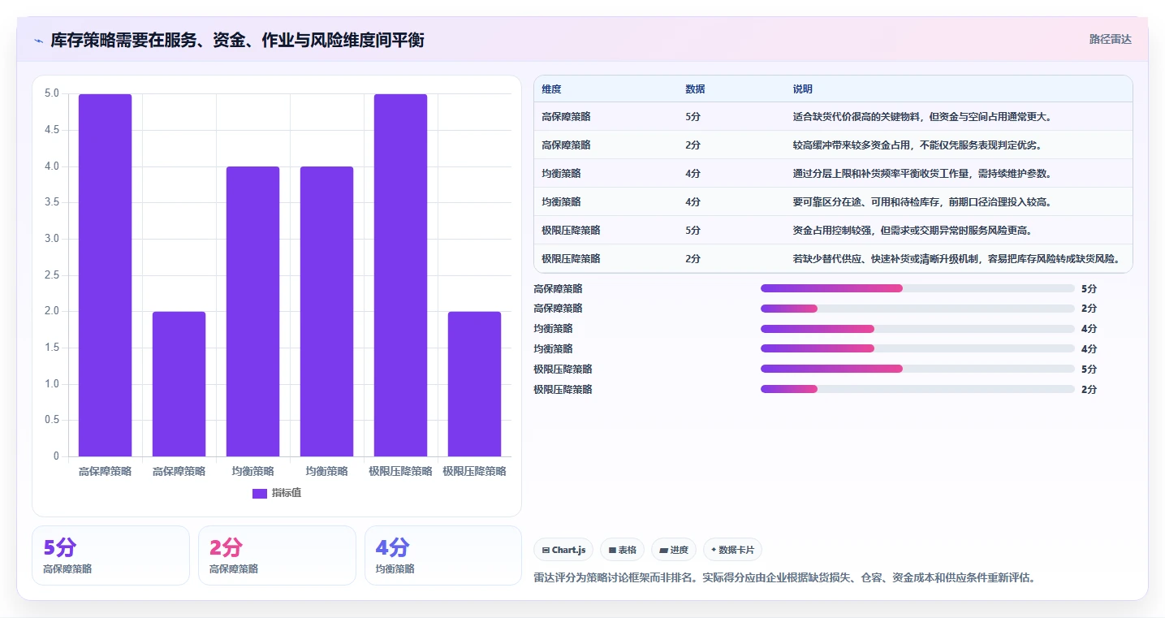Click the 极限压降策略 progress bar scored 2分
Screen dimensions: 1165x618
917,389
